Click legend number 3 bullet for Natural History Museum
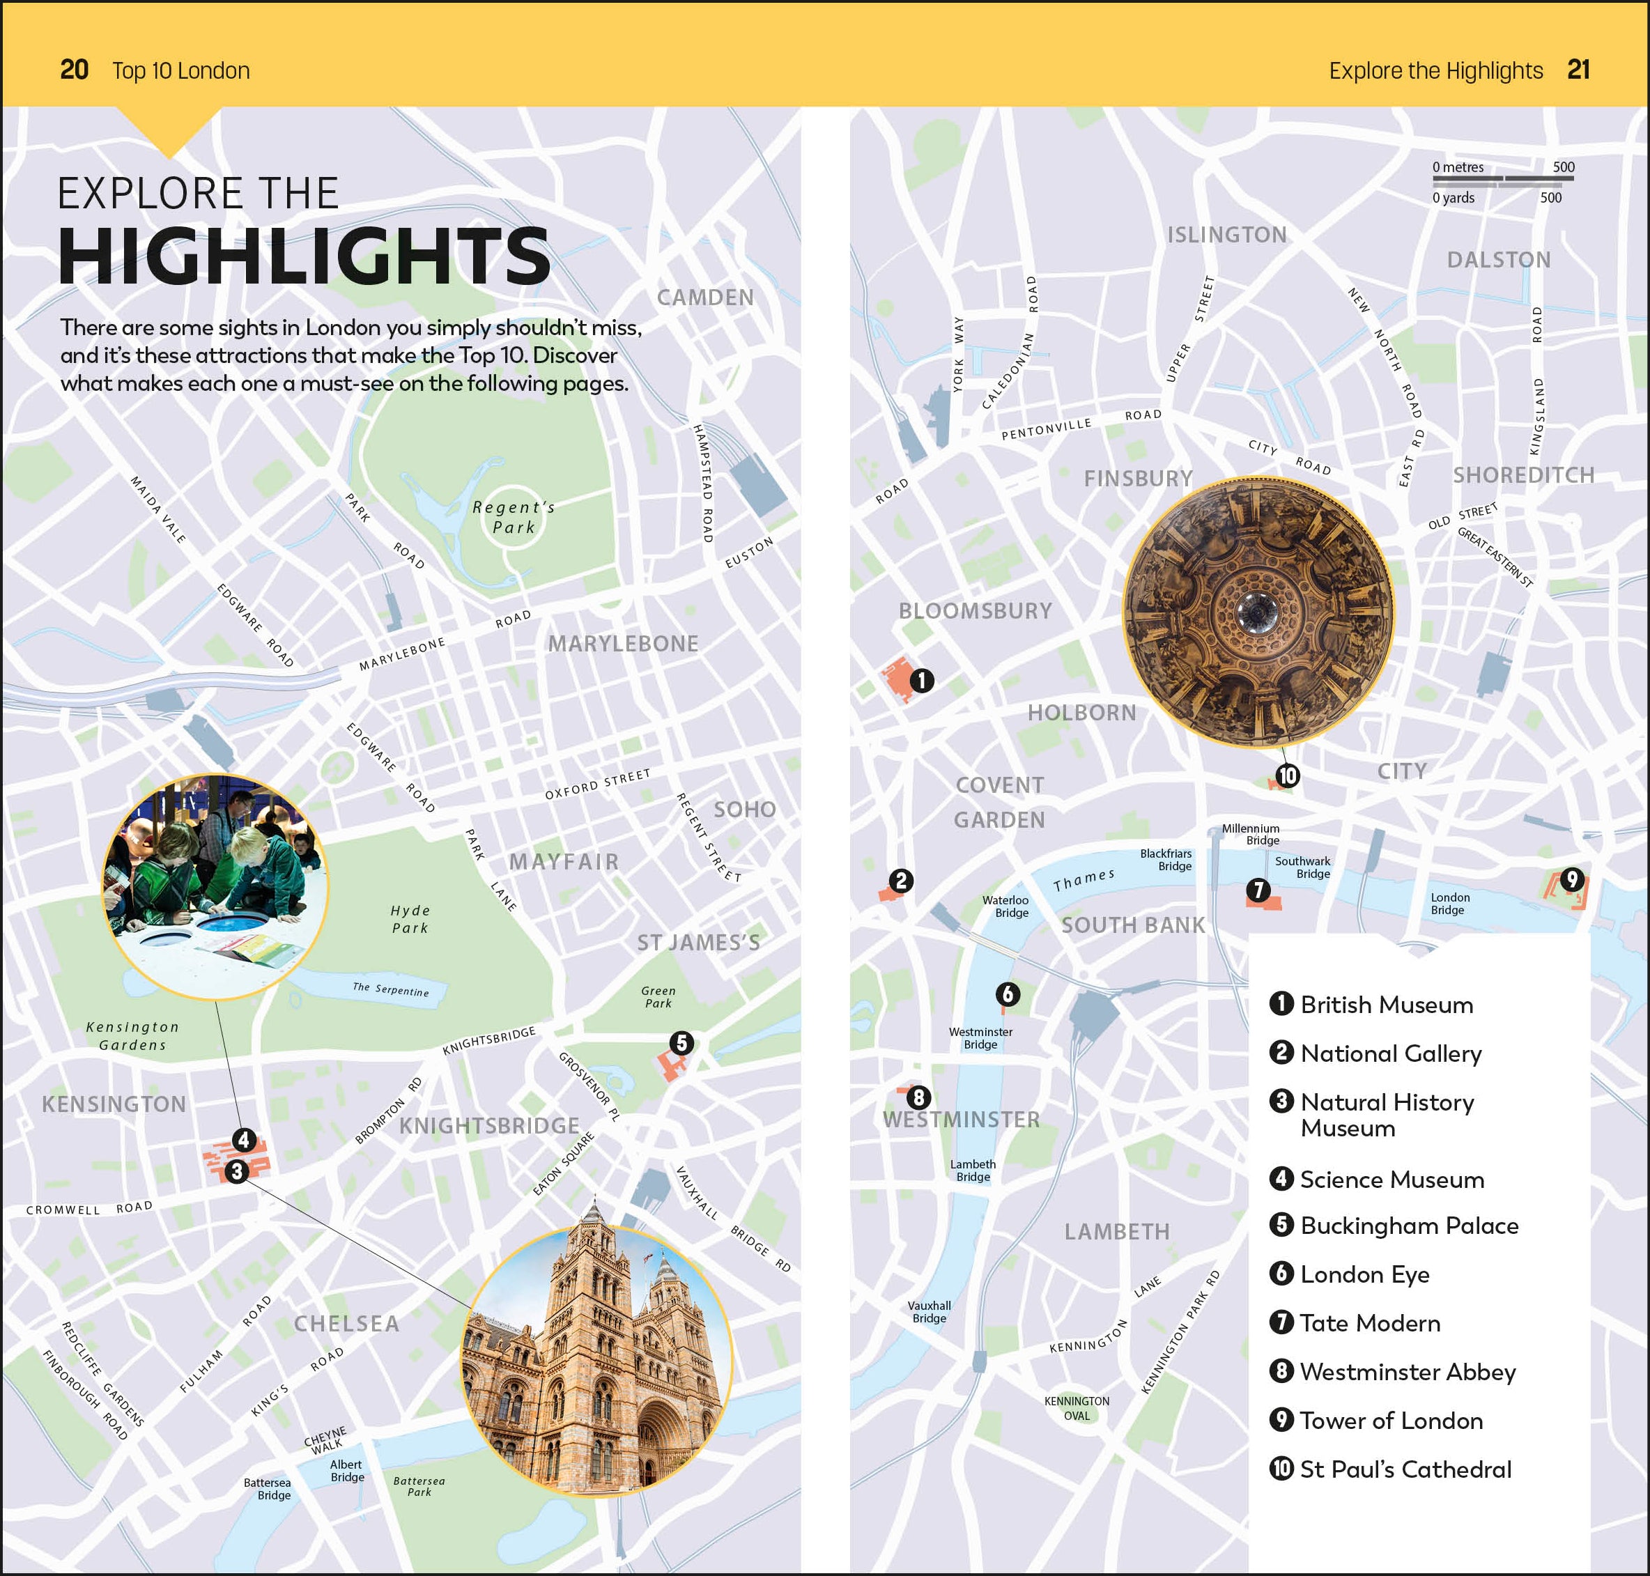1650x1576 pixels. pyautogui.click(x=1281, y=1101)
